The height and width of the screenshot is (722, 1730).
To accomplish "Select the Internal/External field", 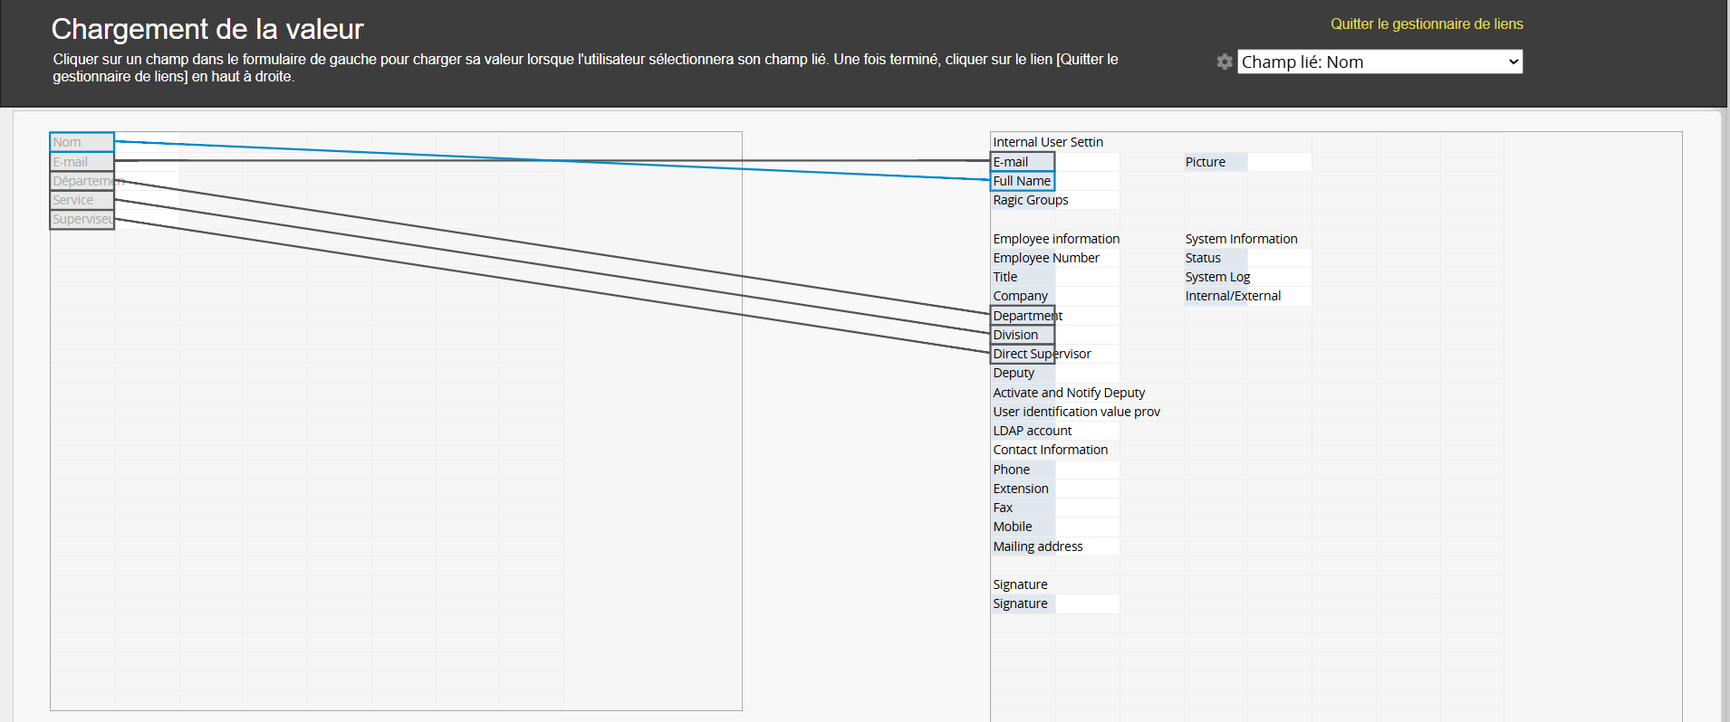I will click(x=1233, y=296).
